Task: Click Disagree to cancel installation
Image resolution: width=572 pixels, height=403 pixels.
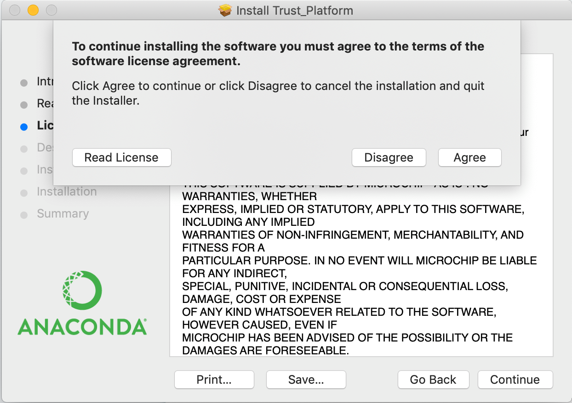Action: click(x=389, y=157)
